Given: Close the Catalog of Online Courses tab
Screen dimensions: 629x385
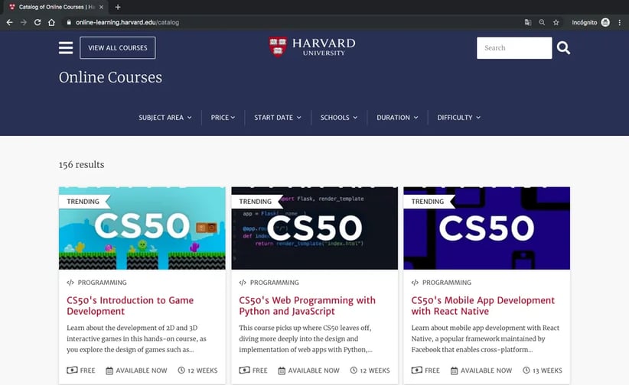Looking at the screenshot, I should click(101, 7).
